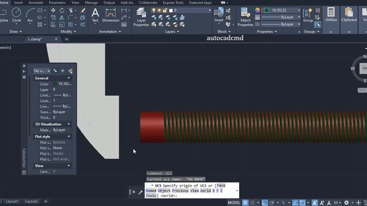Toggle object snap tracking in status bar
The image size is (367, 206).
coord(295,203)
